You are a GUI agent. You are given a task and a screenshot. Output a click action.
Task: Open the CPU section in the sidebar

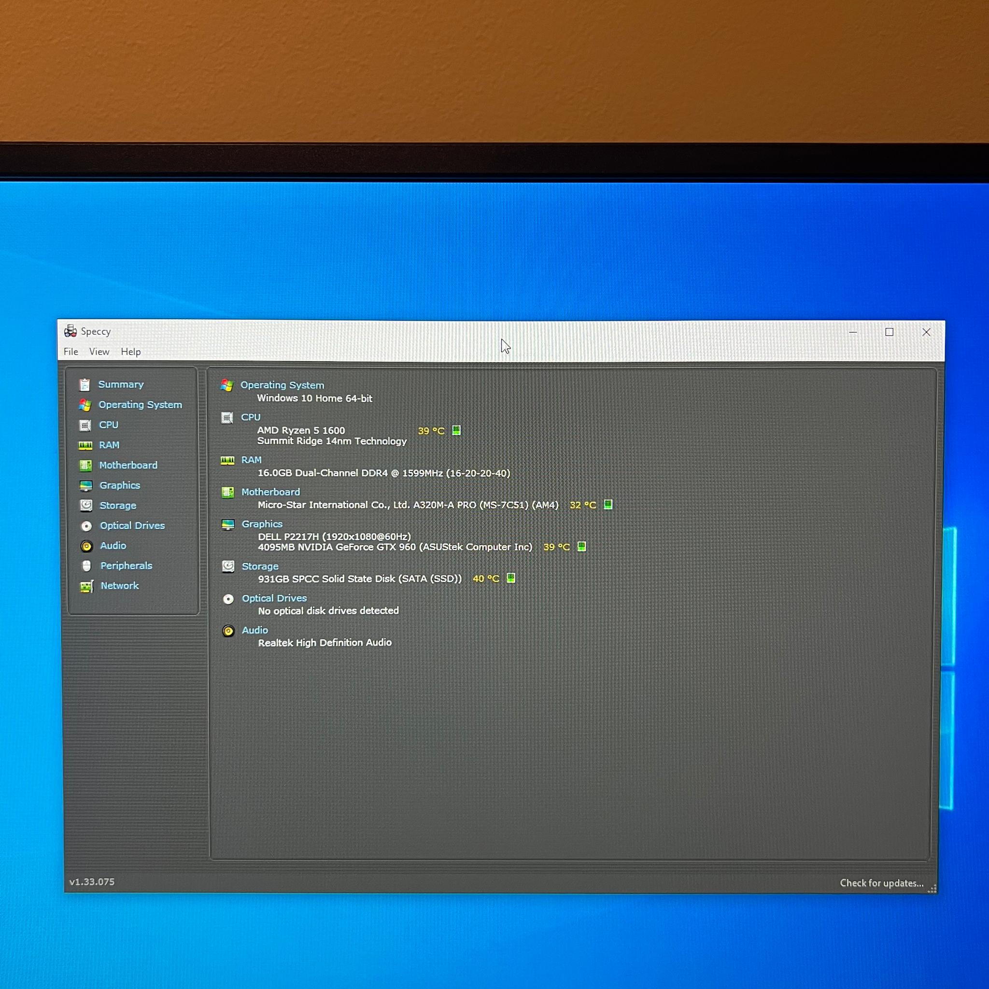pyautogui.click(x=109, y=425)
